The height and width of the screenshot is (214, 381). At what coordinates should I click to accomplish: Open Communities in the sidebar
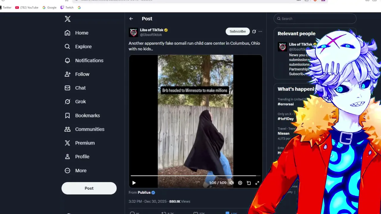[x=85, y=129]
